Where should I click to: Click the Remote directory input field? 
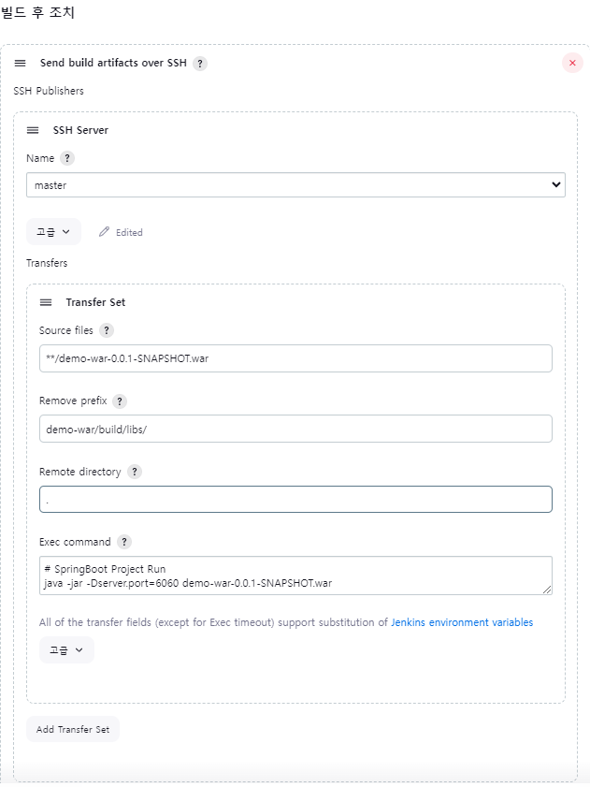point(296,499)
